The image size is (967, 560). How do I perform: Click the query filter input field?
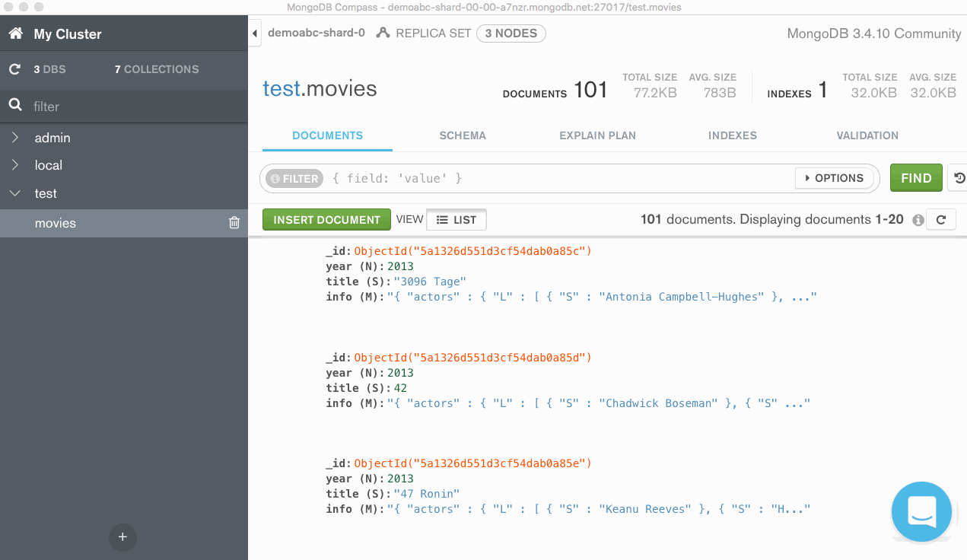(x=559, y=178)
